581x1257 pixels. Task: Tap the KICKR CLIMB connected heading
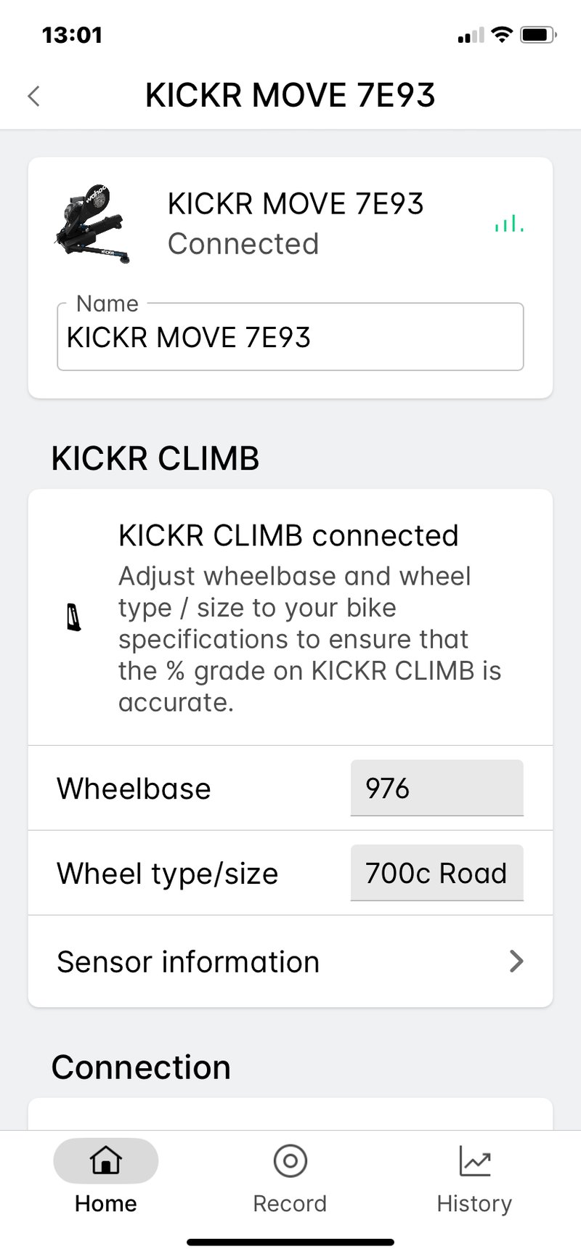click(288, 534)
